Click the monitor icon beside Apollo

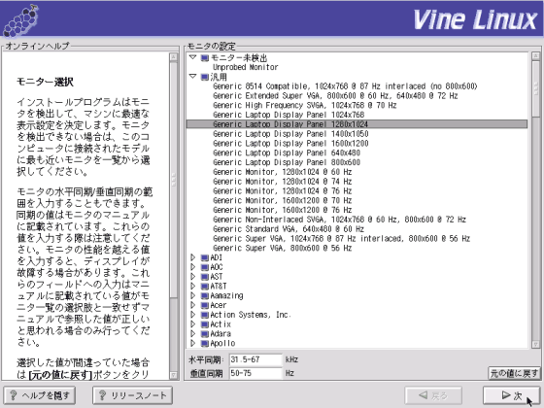click(205, 344)
